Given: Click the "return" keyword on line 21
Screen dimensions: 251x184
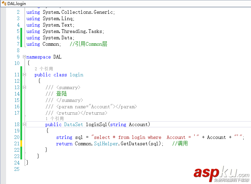Looking at the screenshot, I should click(64, 144).
